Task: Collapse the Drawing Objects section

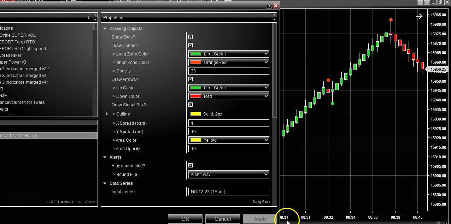Action: [105, 29]
